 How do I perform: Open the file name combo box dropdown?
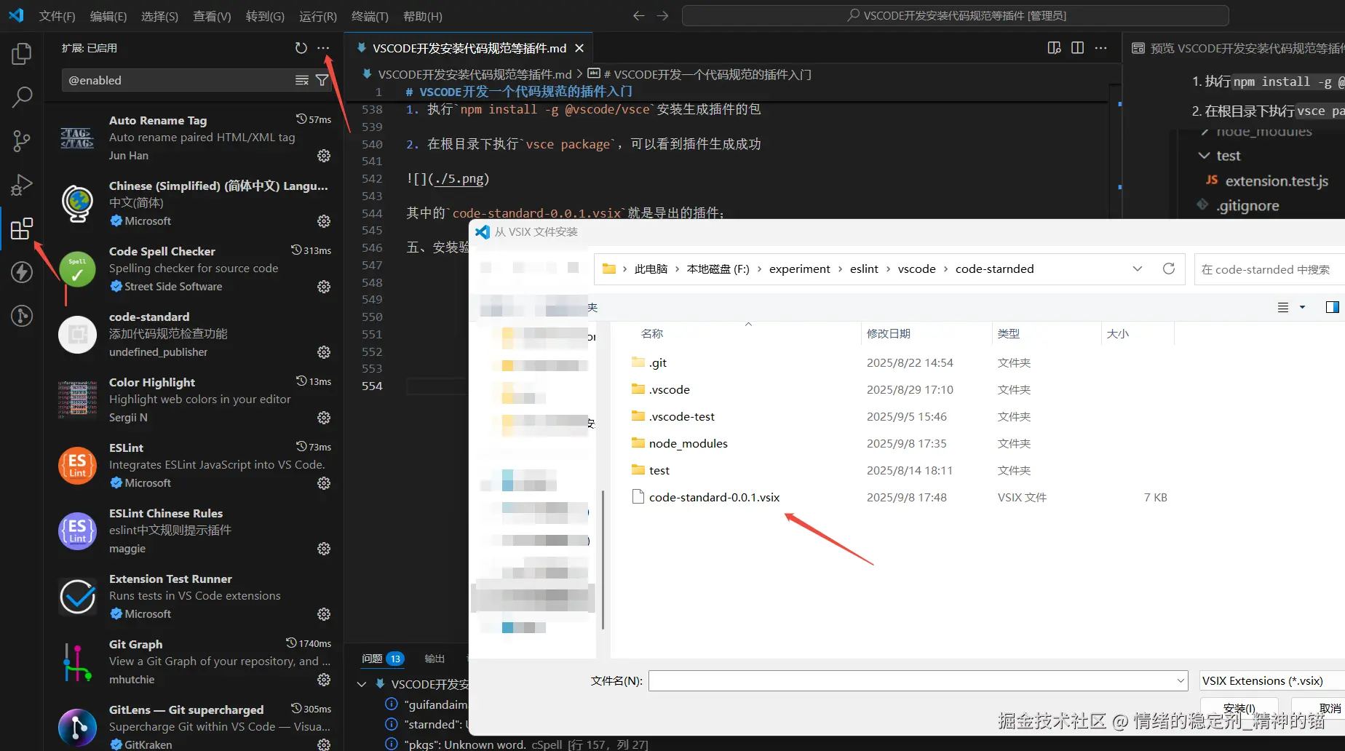pos(1181,681)
